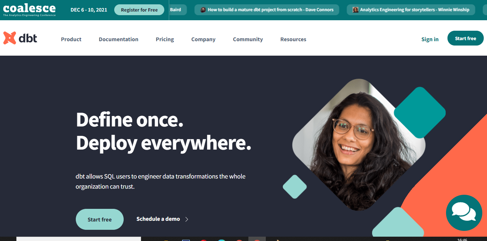Open the Documentation menu
Screen dimensions: 487x241
pos(119,39)
